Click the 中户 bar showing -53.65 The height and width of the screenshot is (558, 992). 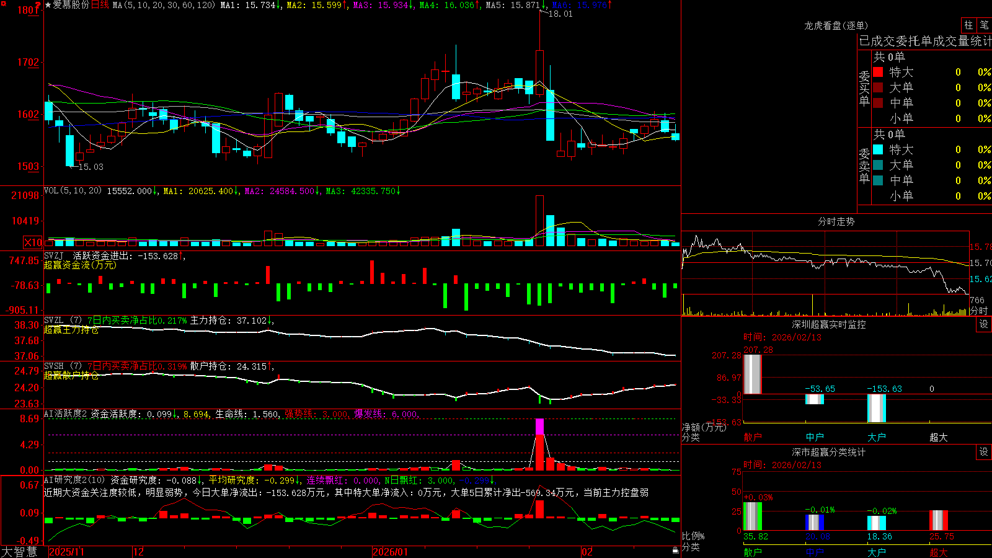pyautogui.click(x=815, y=399)
